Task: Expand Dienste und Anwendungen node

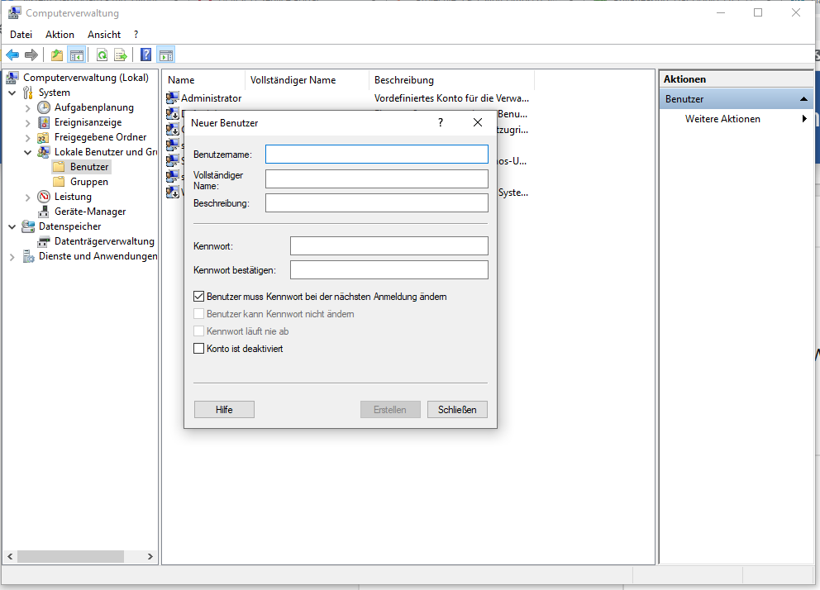Action: tap(12, 257)
